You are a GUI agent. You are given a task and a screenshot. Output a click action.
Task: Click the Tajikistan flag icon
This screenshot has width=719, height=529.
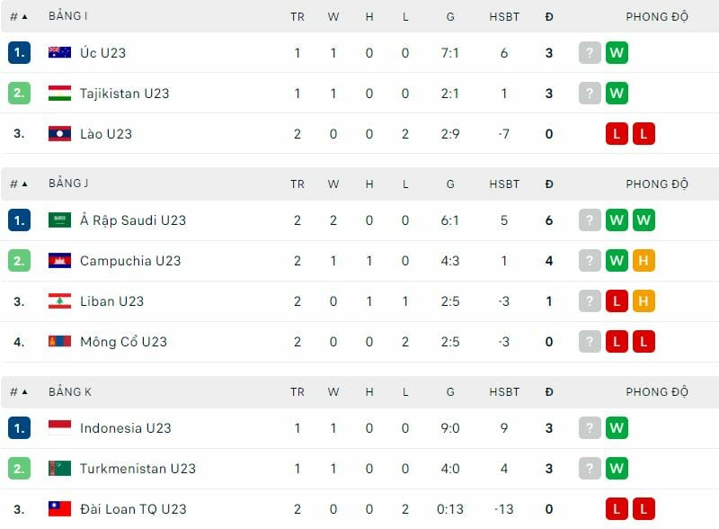click(x=59, y=93)
